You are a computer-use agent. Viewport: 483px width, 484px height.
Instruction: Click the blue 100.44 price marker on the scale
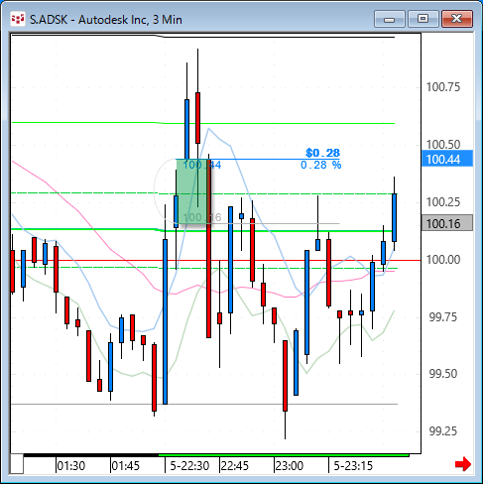click(x=447, y=159)
